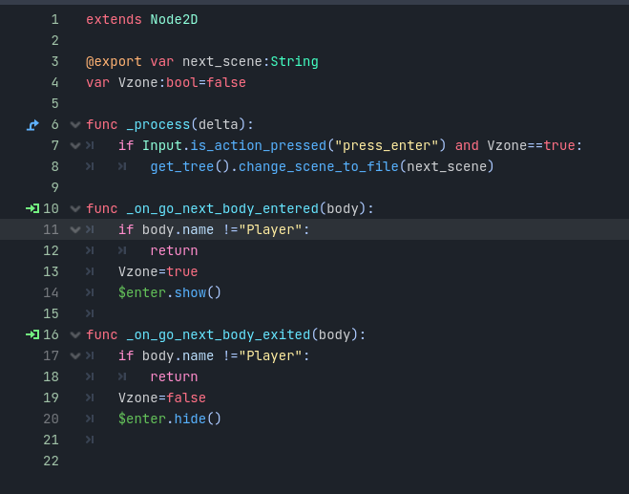629x494 pixels.
Task: Click the "delta" parameter
Action: click(219, 125)
